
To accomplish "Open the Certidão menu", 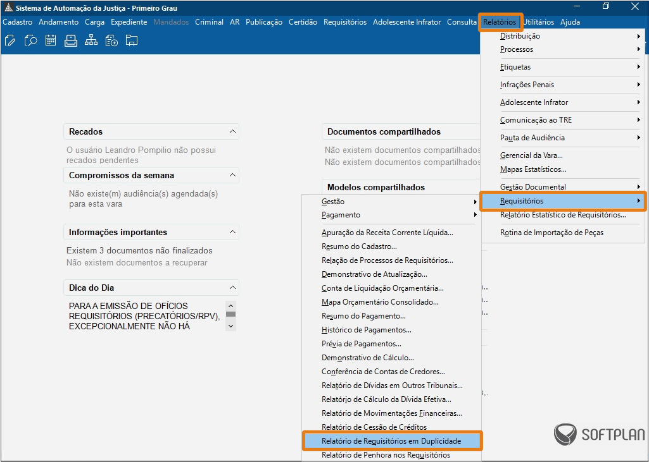I will click(303, 22).
